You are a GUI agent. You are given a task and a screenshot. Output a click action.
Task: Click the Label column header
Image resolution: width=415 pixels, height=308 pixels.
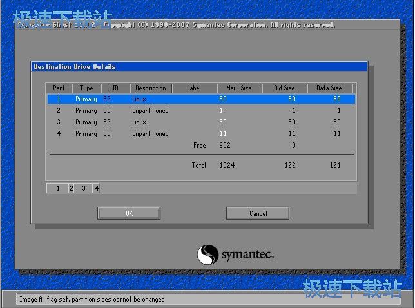coord(194,88)
